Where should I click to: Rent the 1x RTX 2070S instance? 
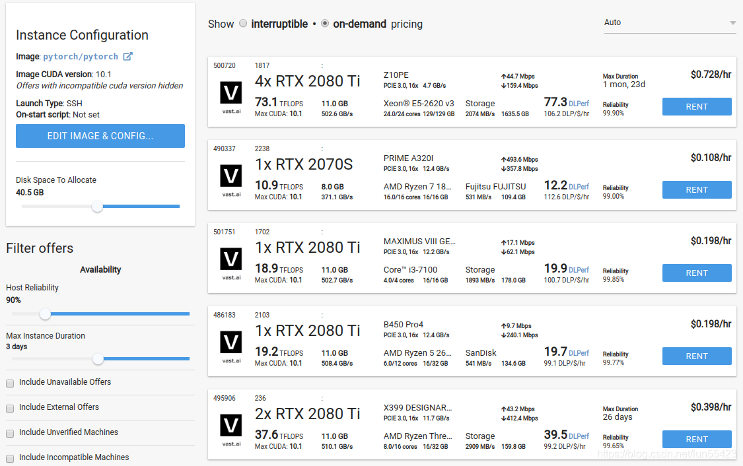point(697,189)
